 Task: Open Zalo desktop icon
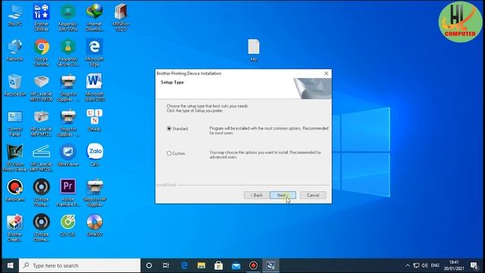[x=95, y=155]
